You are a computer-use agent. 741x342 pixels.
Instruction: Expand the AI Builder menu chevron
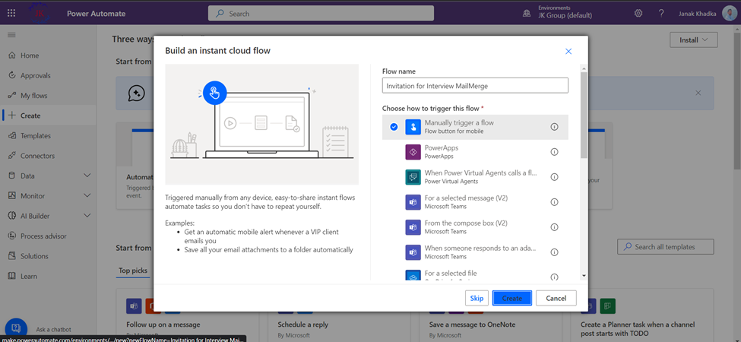[87, 216]
